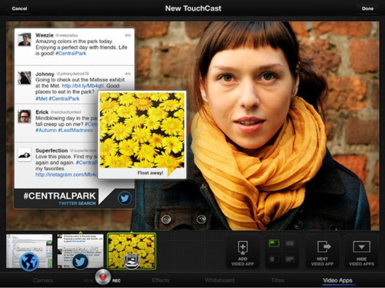Open the Titles tab

(278, 280)
